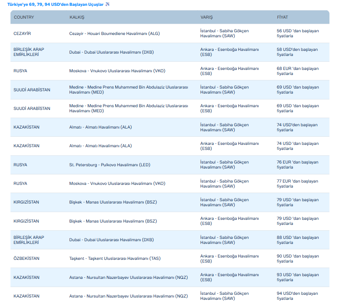Screen dimensions: 338x308
Task: Select the "90 USD 'dan başlayan fiyatlarla" price
Action: coord(298,259)
